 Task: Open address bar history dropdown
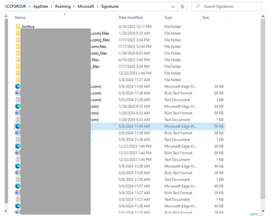(x=173, y=7)
